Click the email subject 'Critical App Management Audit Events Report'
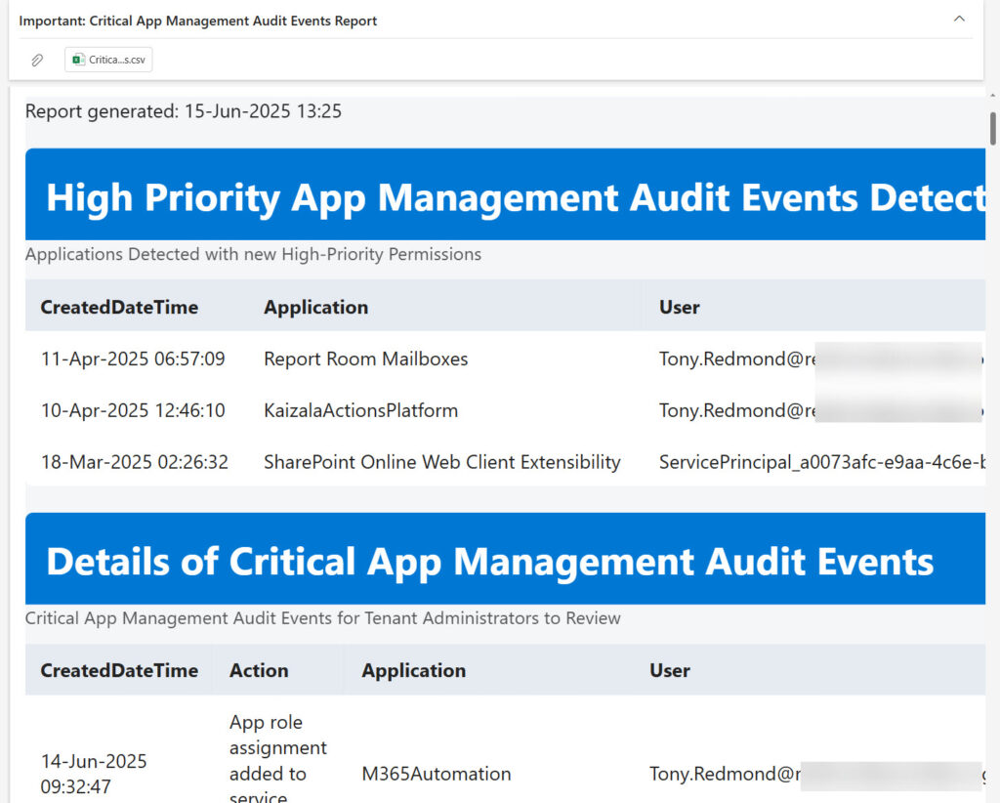 click(232, 21)
